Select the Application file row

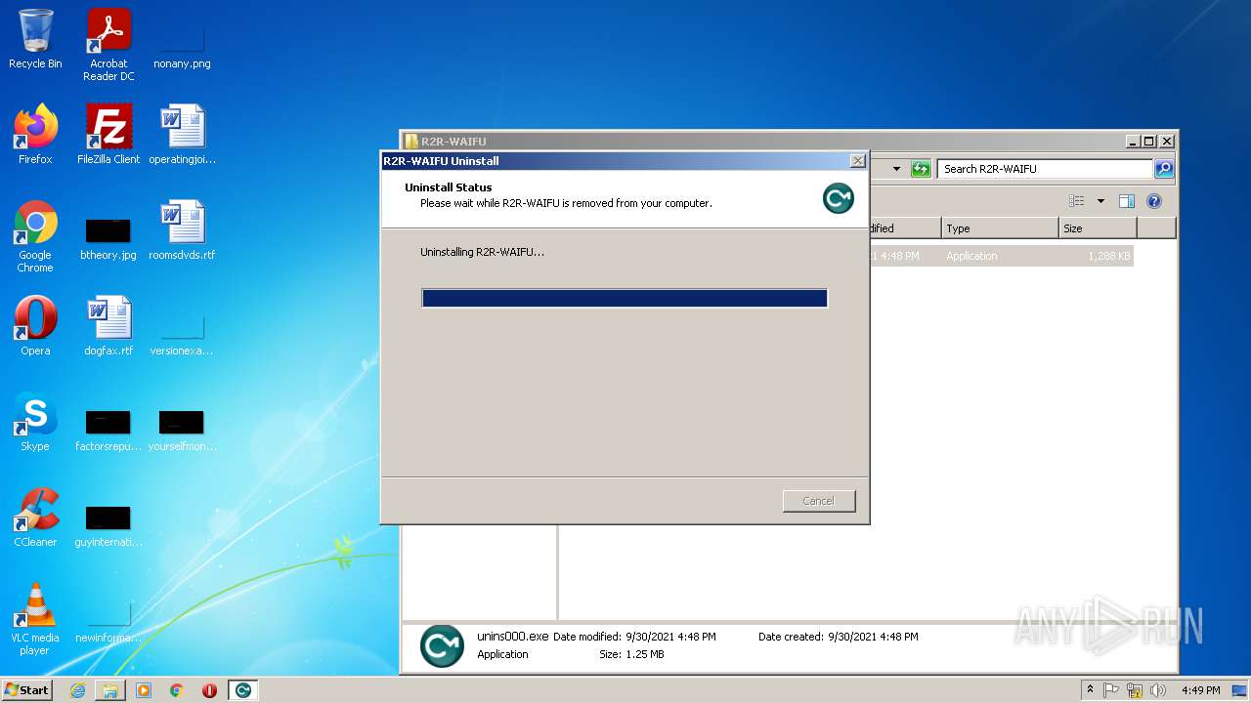pyautogui.click(x=1001, y=256)
